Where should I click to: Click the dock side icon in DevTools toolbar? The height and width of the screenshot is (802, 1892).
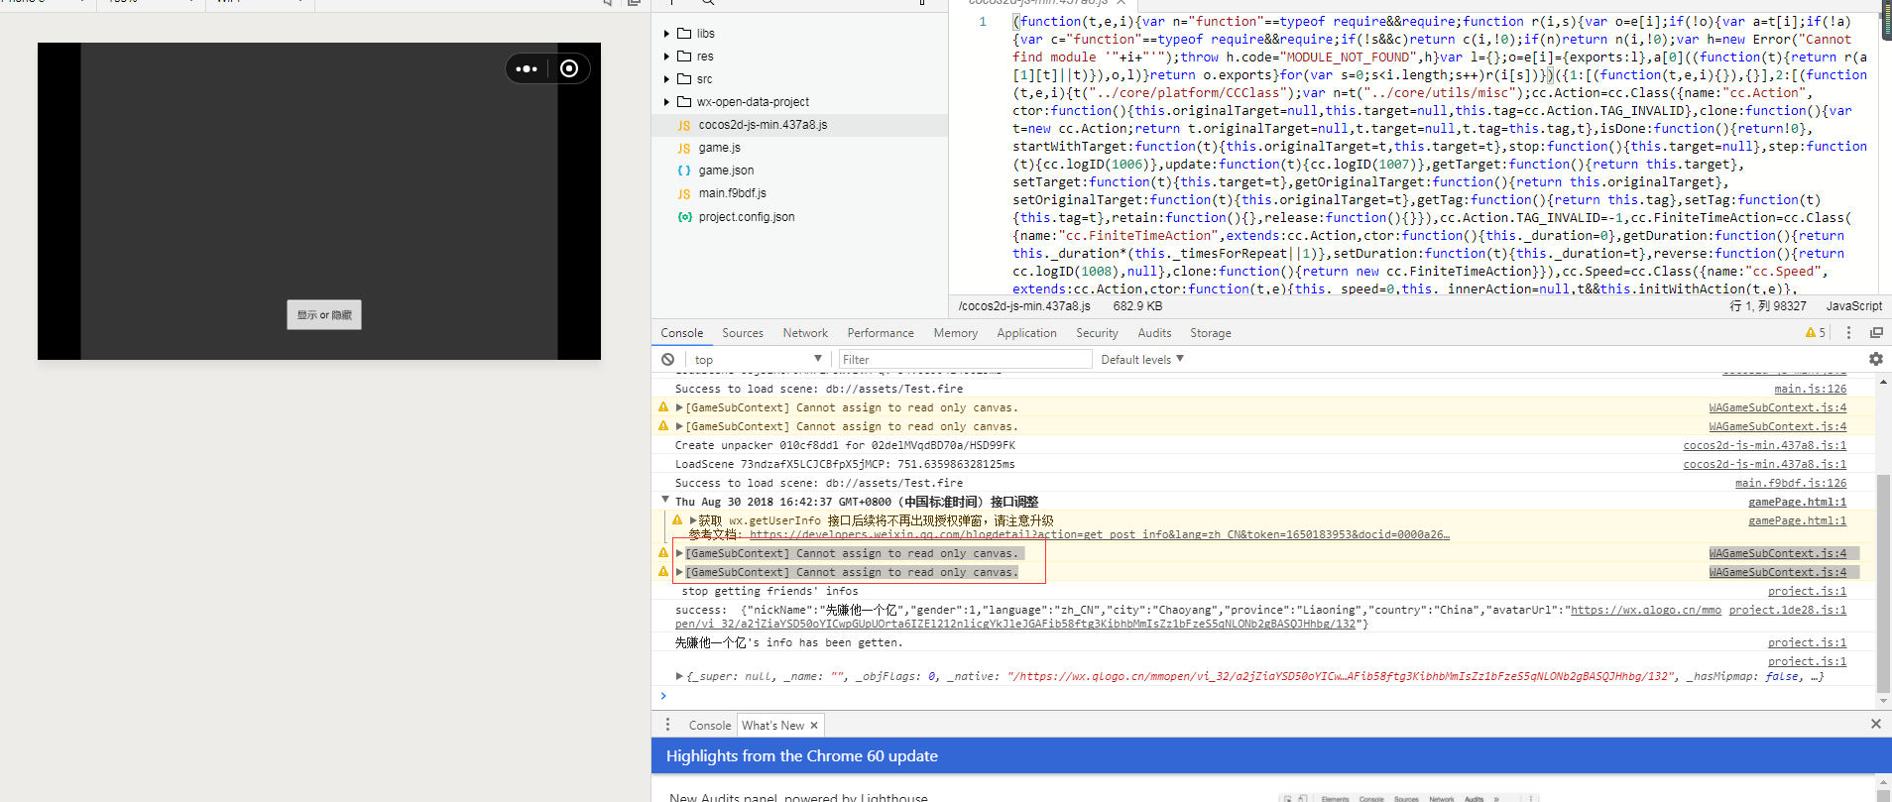coord(1876,333)
